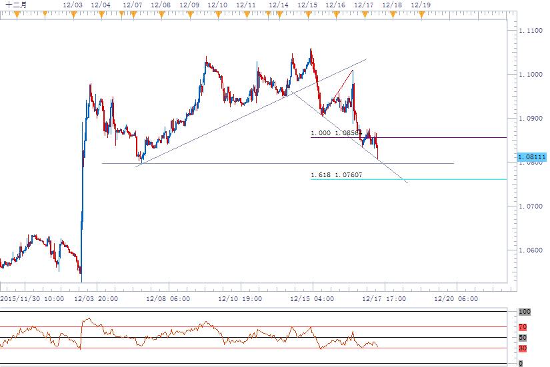Viewport: 550px width, 367px height.
Task: Click the 1.0700 price axis label
Action: pyautogui.click(x=531, y=206)
